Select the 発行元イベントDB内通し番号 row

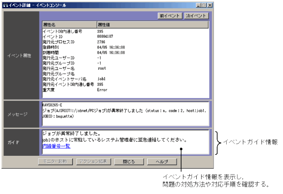125,85
